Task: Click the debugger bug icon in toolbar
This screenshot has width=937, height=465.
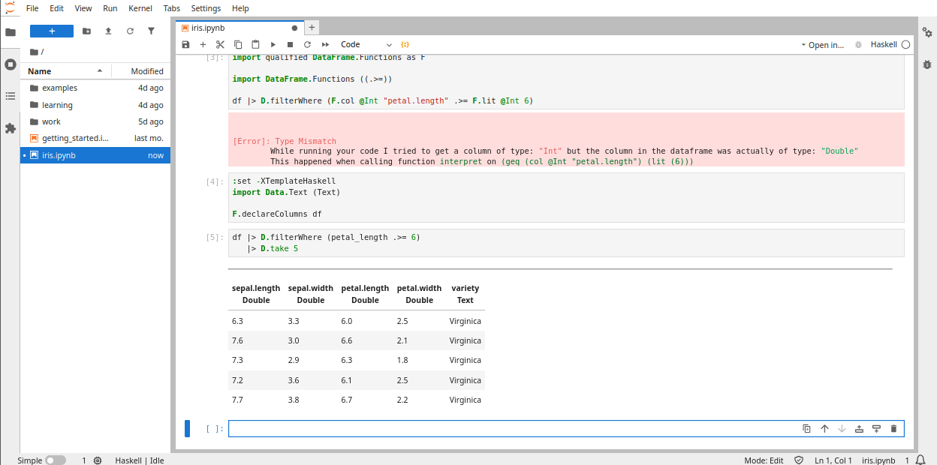Action: pos(859,45)
